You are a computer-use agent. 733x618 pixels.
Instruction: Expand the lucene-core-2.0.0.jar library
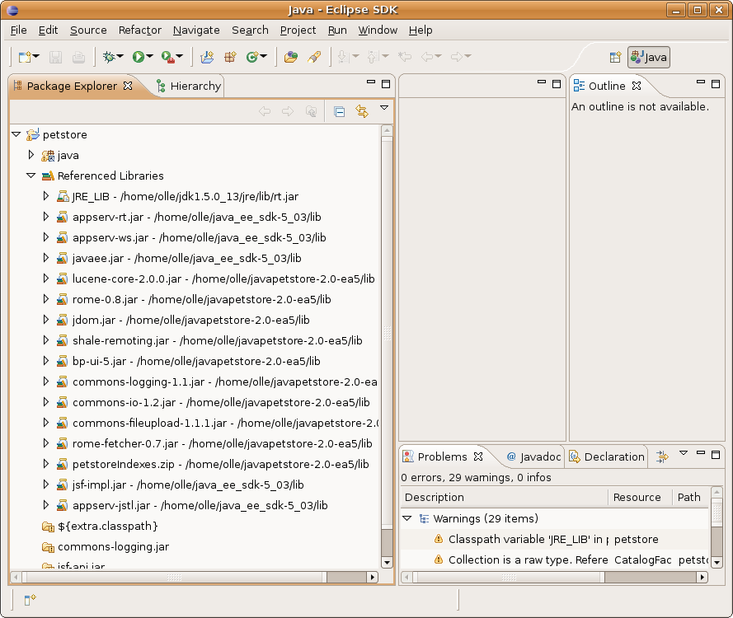coord(46,278)
